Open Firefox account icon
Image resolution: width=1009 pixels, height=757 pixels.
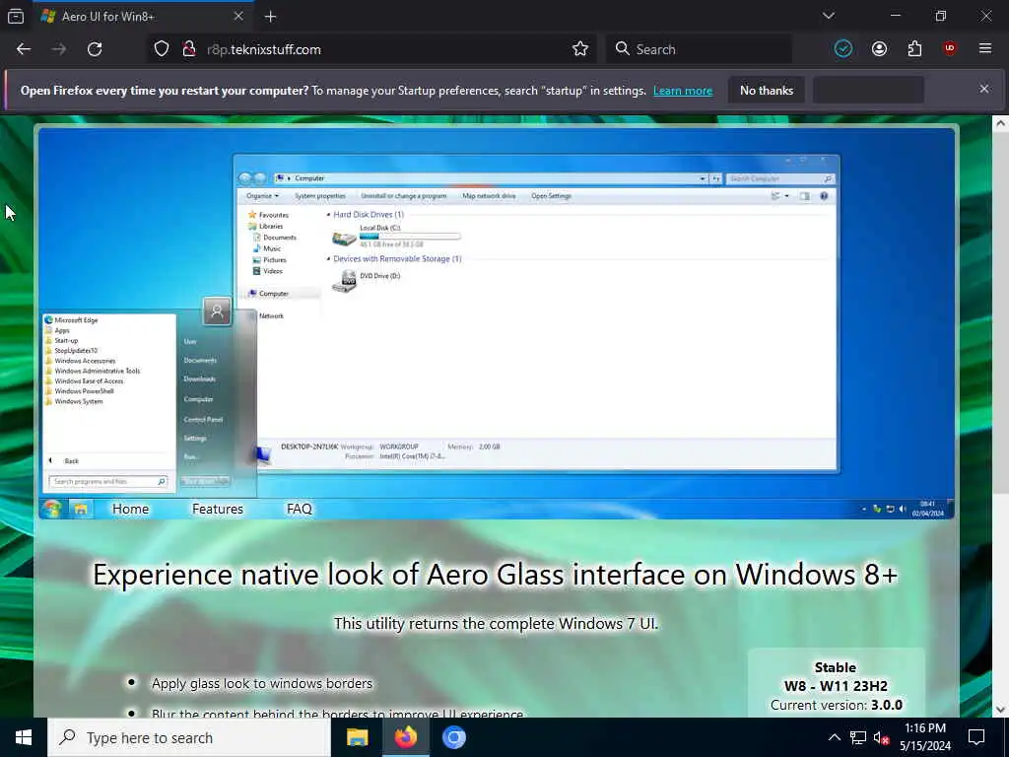pos(879,49)
